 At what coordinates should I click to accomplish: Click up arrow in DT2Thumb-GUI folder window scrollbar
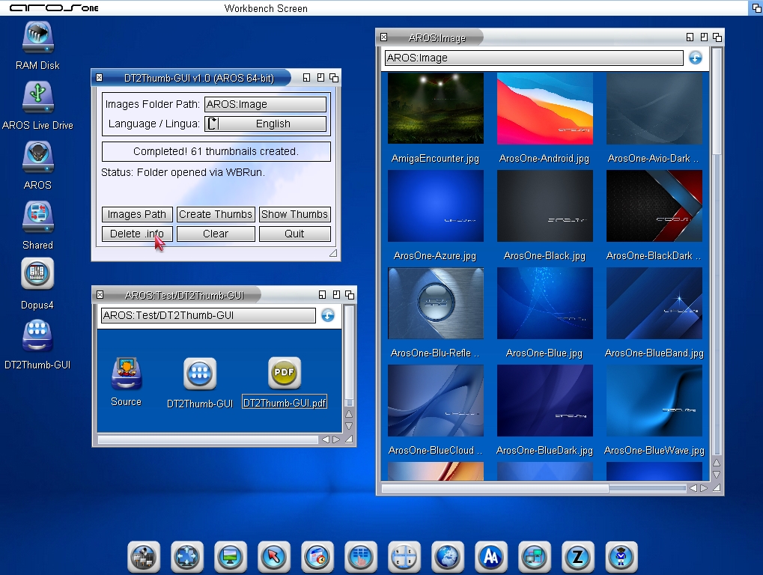click(349, 415)
